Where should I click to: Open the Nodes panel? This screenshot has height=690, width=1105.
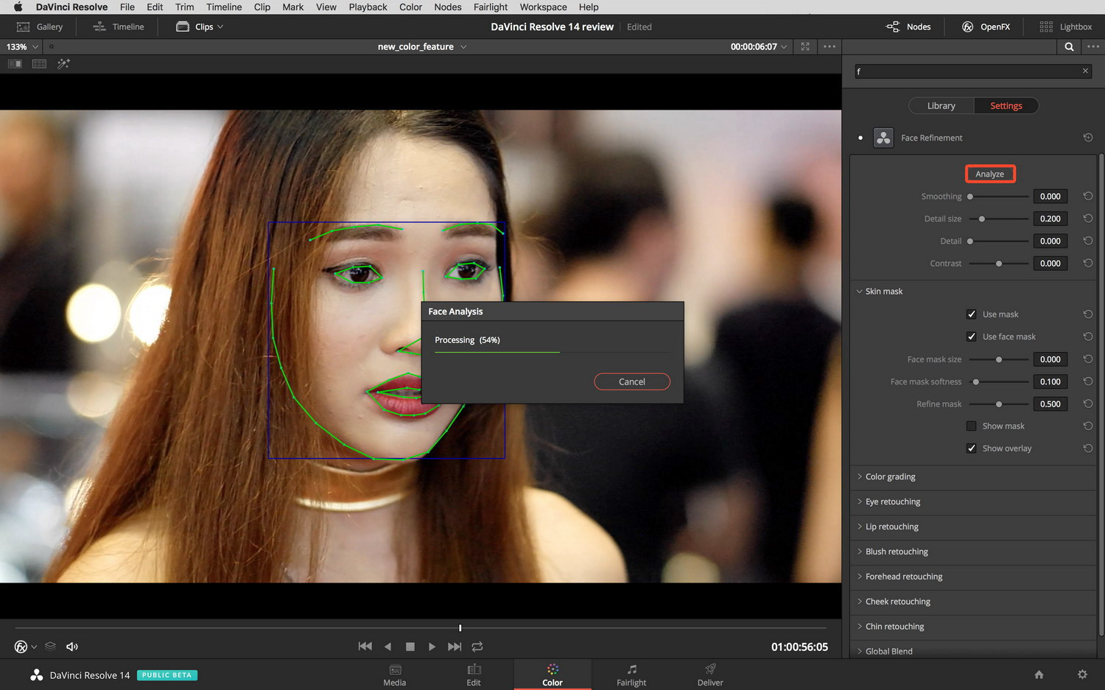[x=908, y=27]
